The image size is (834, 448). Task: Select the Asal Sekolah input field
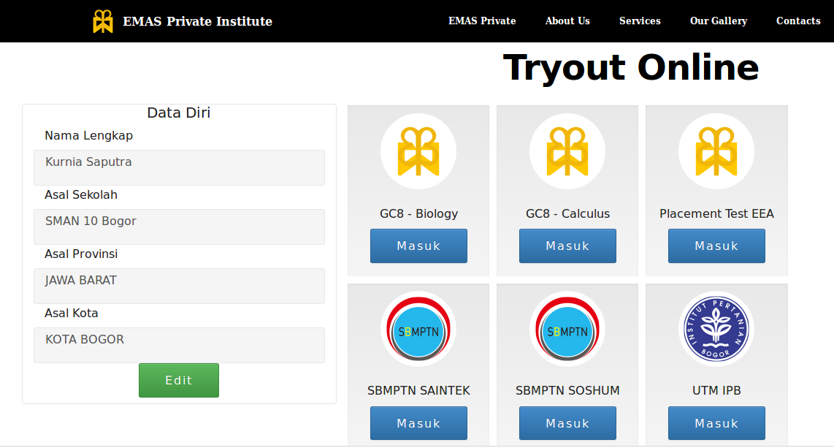pyautogui.click(x=179, y=227)
